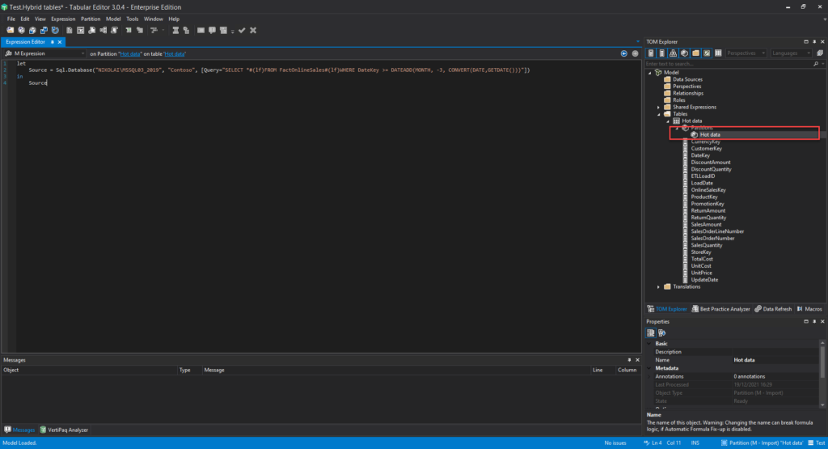This screenshot has width=828, height=449.
Task: Toggle partitions display in TOM Explorer
Action: tap(684, 53)
